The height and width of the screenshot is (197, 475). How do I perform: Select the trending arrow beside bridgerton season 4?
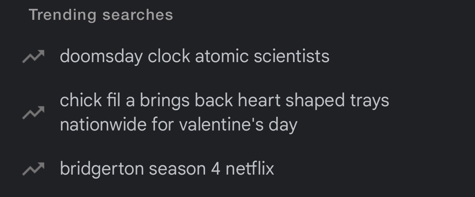(33, 168)
